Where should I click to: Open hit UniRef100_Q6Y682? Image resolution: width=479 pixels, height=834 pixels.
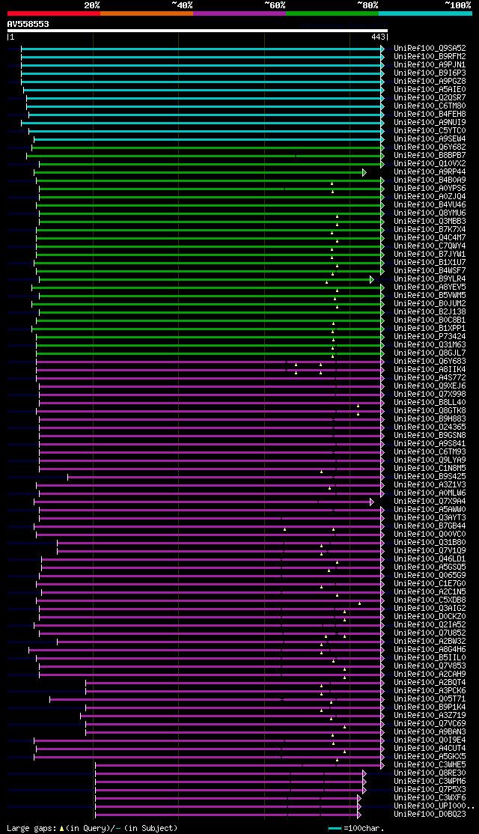coord(430,147)
